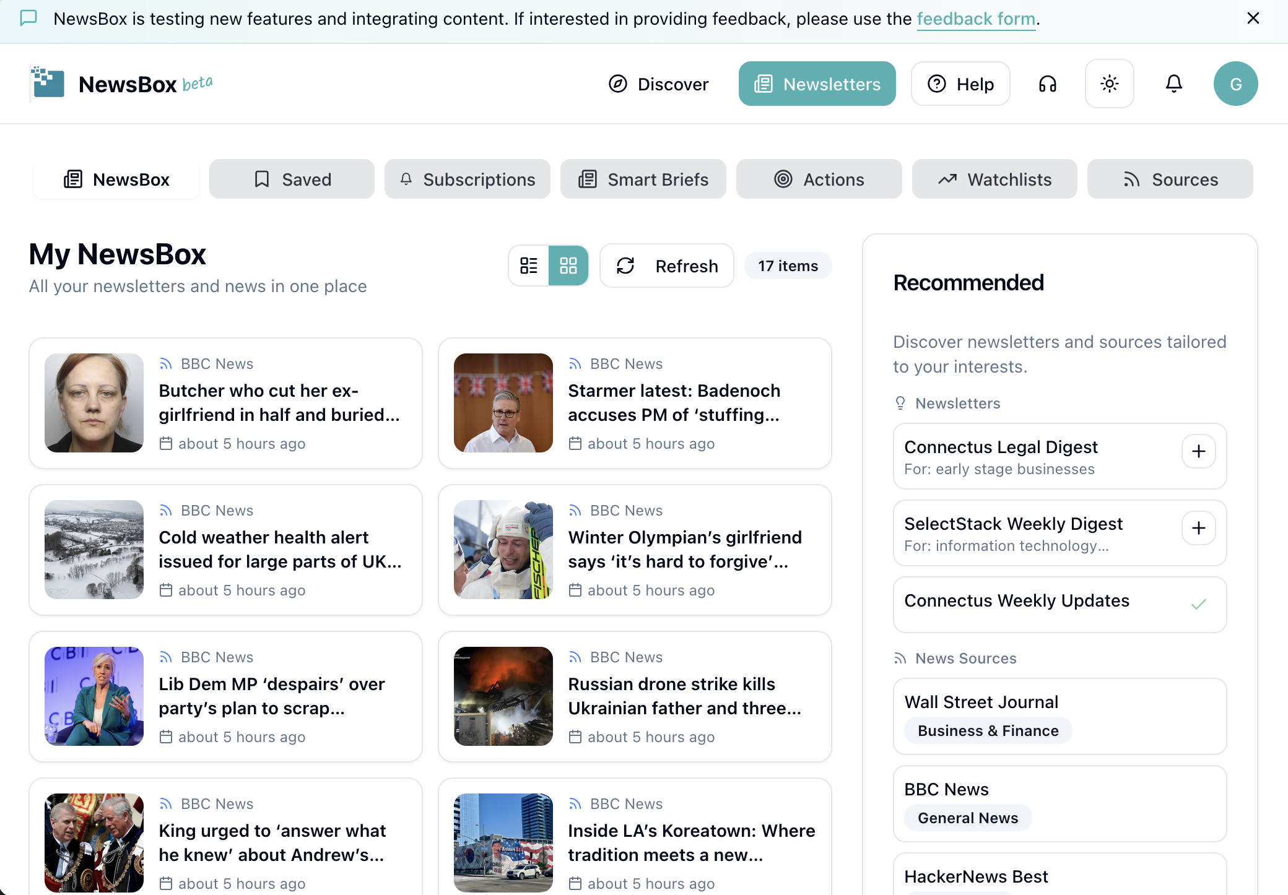
Task: Click the Connectus Weekly Updates checkmark
Action: click(1198, 604)
